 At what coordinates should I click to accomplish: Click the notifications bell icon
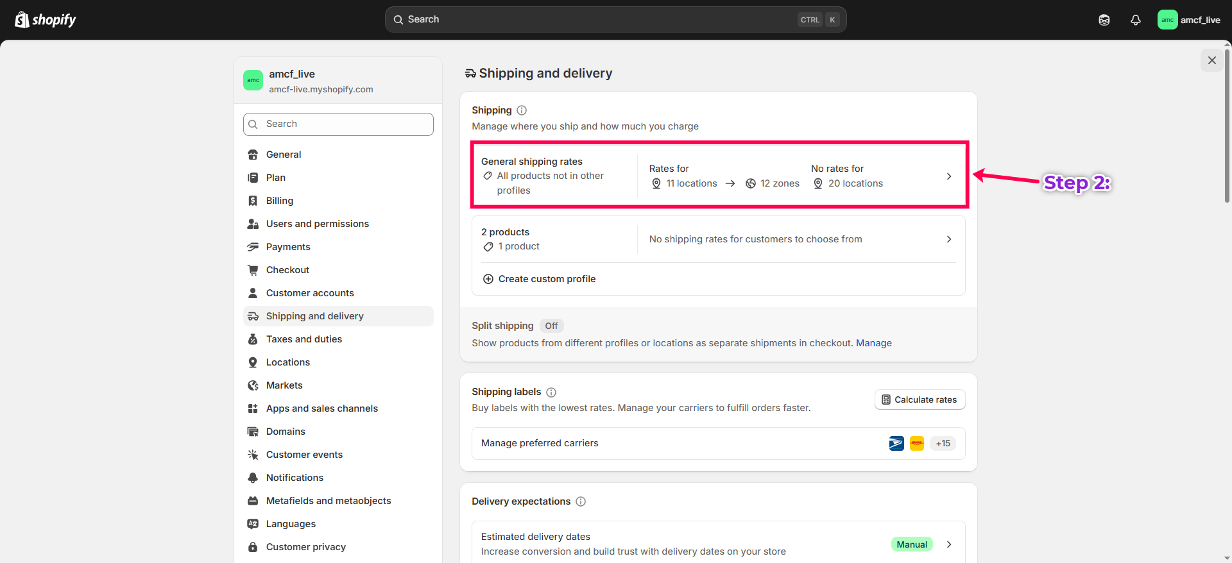pos(1135,20)
